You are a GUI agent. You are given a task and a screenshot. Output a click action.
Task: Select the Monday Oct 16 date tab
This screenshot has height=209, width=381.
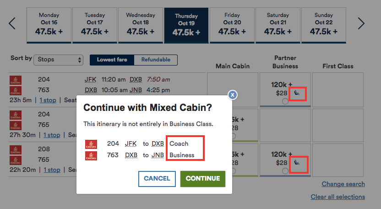point(49,25)
